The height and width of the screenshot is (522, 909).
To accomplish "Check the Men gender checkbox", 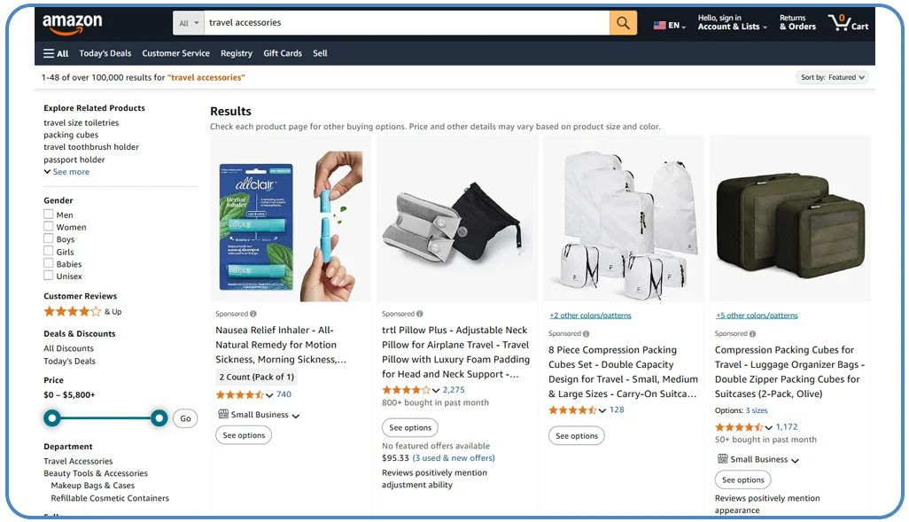I will pyautogui.click(x=49, y=214).
